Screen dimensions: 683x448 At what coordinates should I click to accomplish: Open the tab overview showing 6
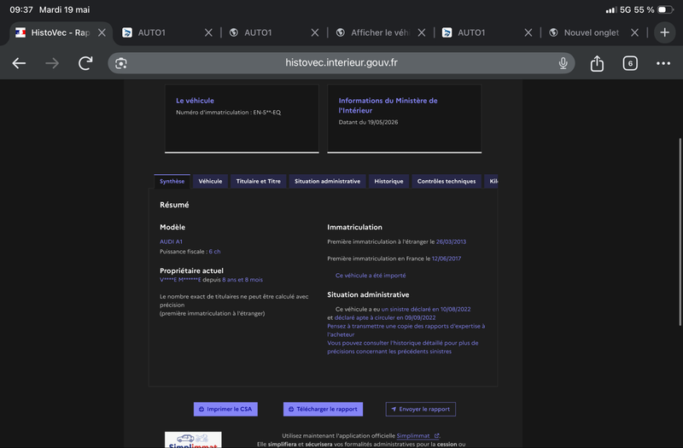(630, 63)
